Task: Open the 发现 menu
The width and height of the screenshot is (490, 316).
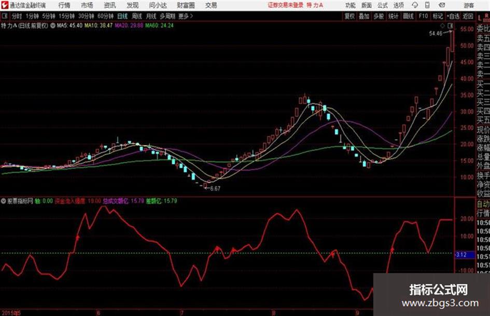Action: click(x=133, y=5)
